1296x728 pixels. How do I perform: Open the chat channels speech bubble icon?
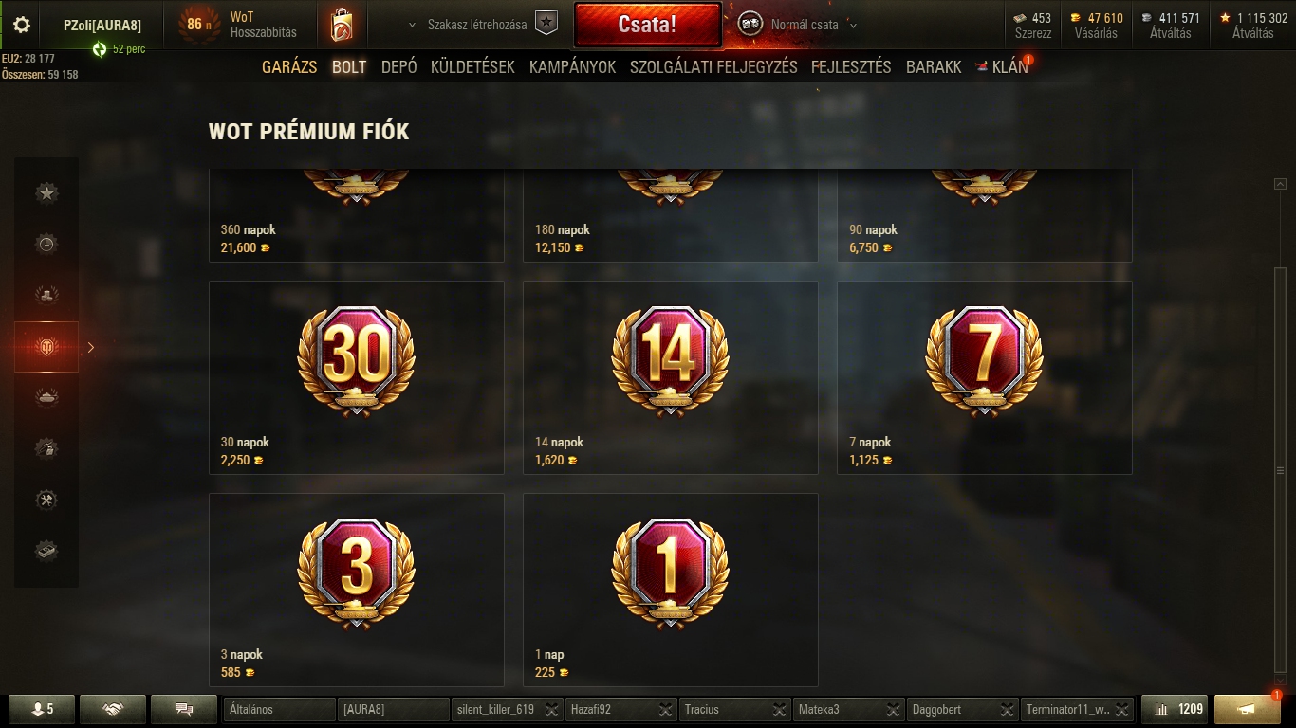[x=184, y=709]
